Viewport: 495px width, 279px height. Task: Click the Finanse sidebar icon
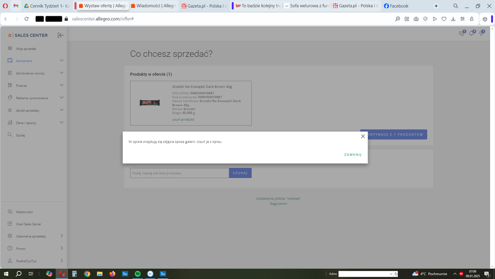pyautogui.click(x=10, y=85)
